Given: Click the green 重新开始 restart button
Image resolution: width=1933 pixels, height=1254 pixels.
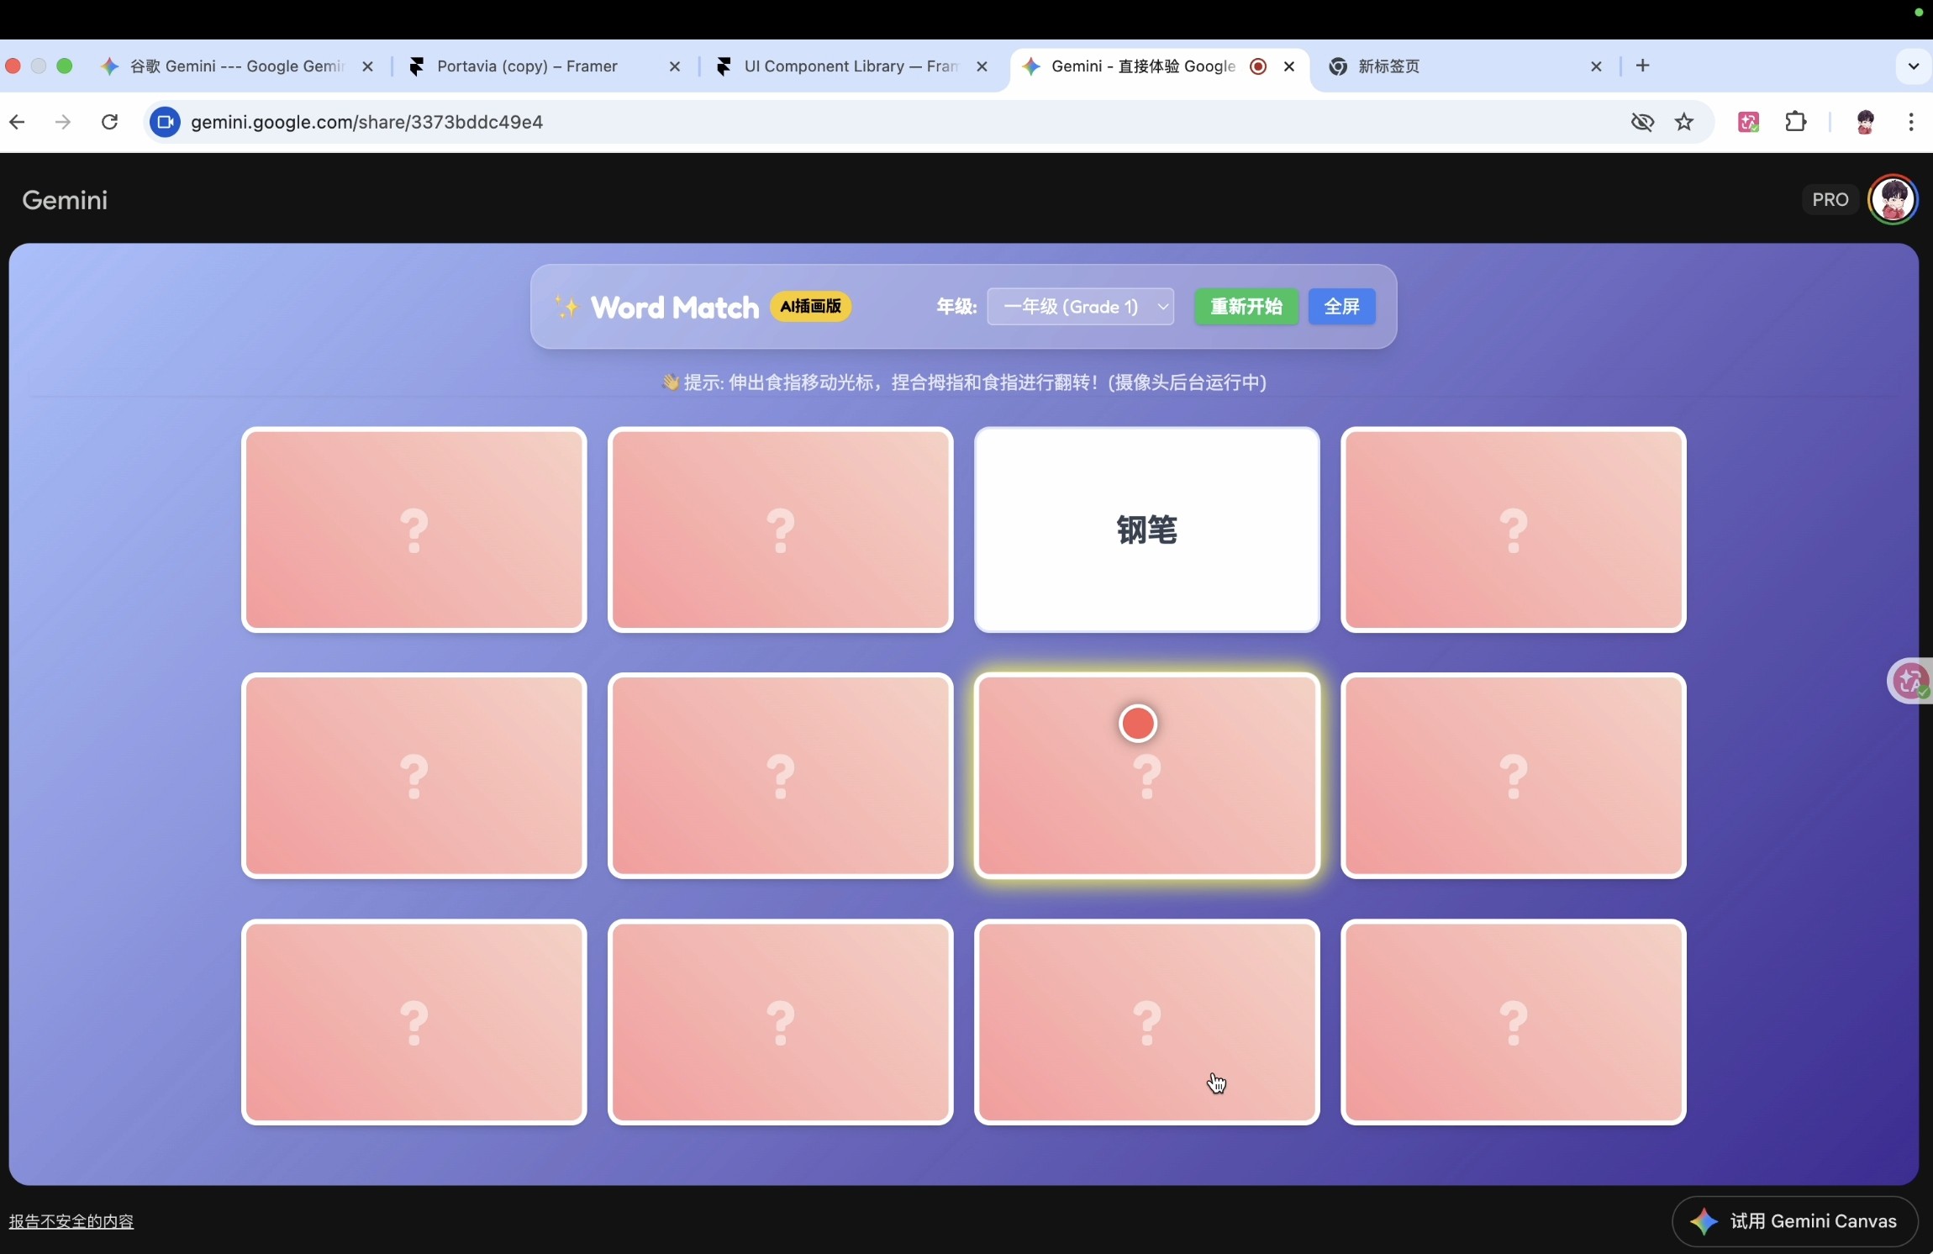Looking at the screenshot, I should 1246,307.
